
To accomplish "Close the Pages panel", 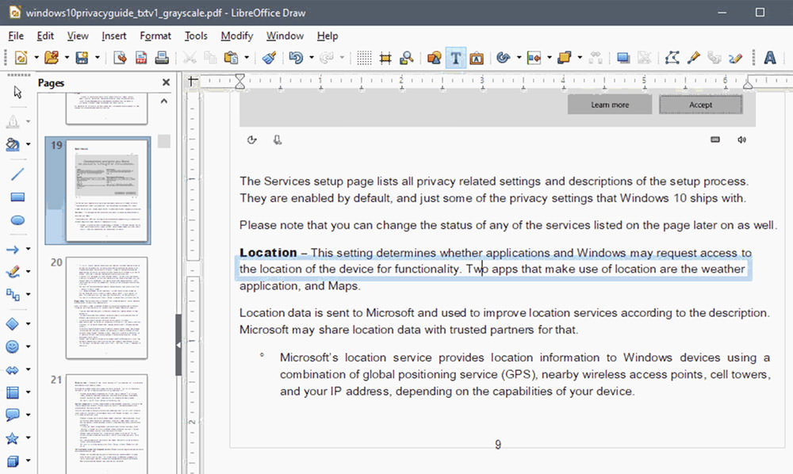I will [x=166, y=82].
